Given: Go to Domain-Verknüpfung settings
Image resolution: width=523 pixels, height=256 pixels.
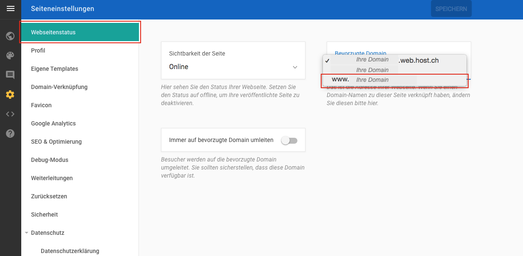Looking at the screenshot, I should click(x=59, y=87).
